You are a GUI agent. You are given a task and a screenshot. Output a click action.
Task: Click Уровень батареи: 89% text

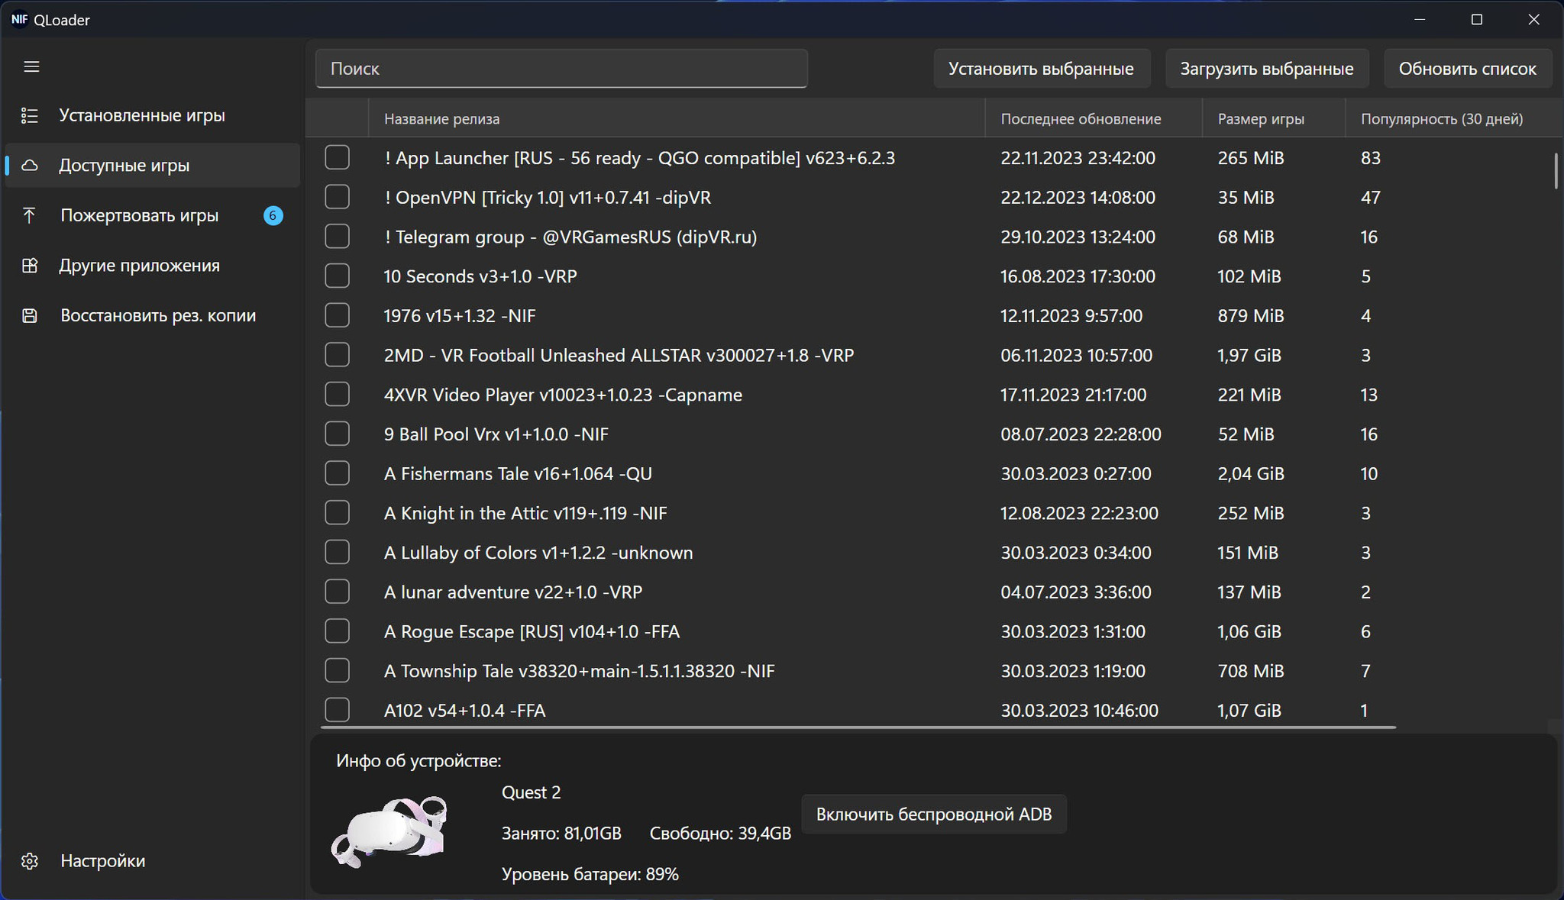pos(590,874)
